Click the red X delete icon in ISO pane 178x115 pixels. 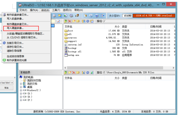(x=70, y=21)
